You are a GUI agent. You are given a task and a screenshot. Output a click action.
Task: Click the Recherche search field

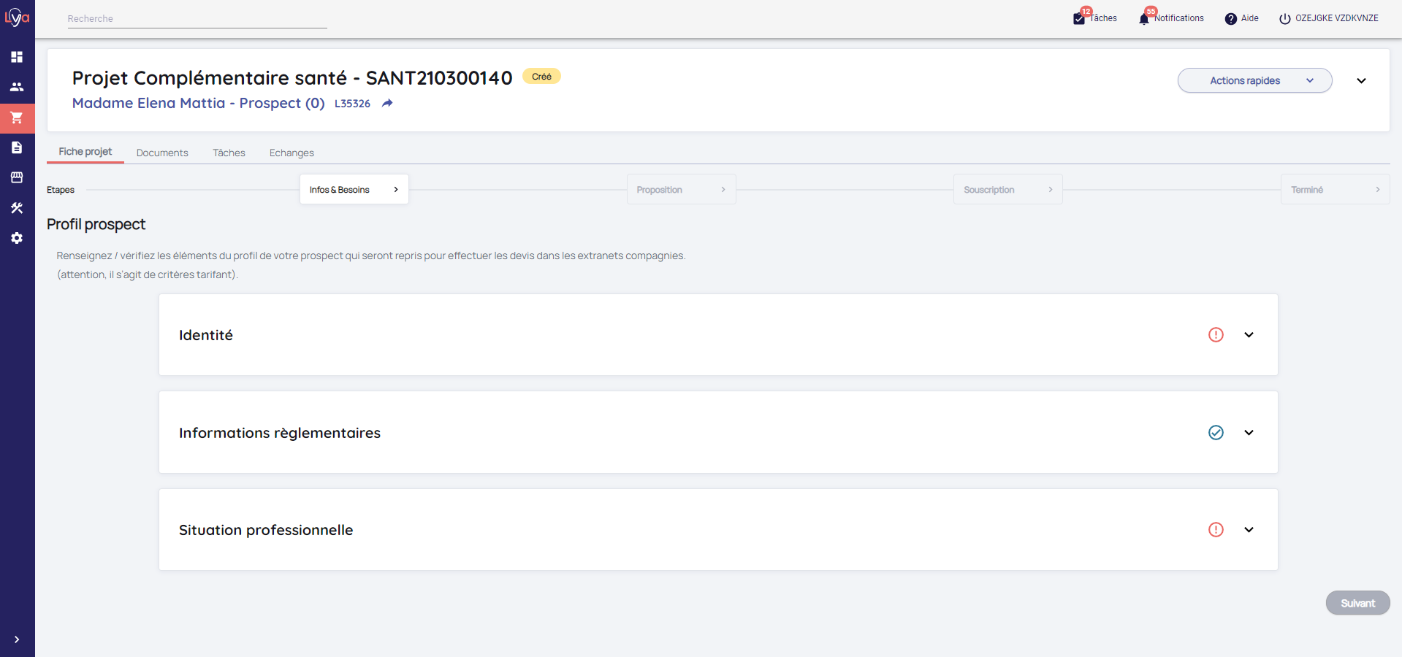coord(197,19)
